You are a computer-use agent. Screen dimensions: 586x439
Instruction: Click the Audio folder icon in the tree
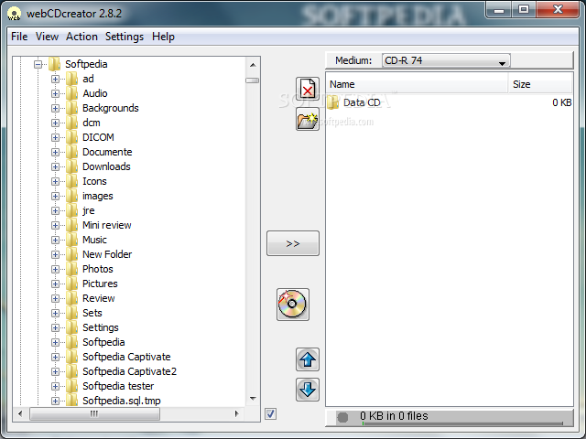click(x=71, y=93)
